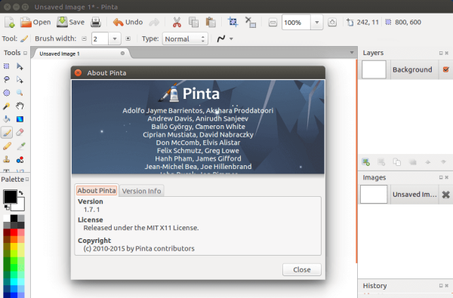The width and height of the screenshot is (453, 298).
Task: Click the Close button in About dialog
Action: point(301,269)
